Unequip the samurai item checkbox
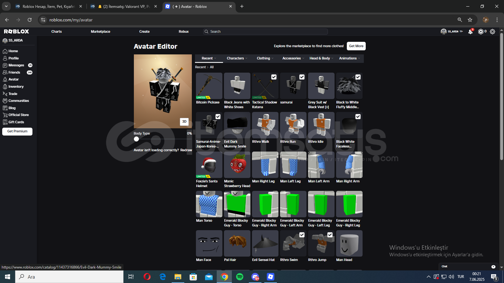The image size is (504, 283). pyautogui.click(x=302, y=77)
